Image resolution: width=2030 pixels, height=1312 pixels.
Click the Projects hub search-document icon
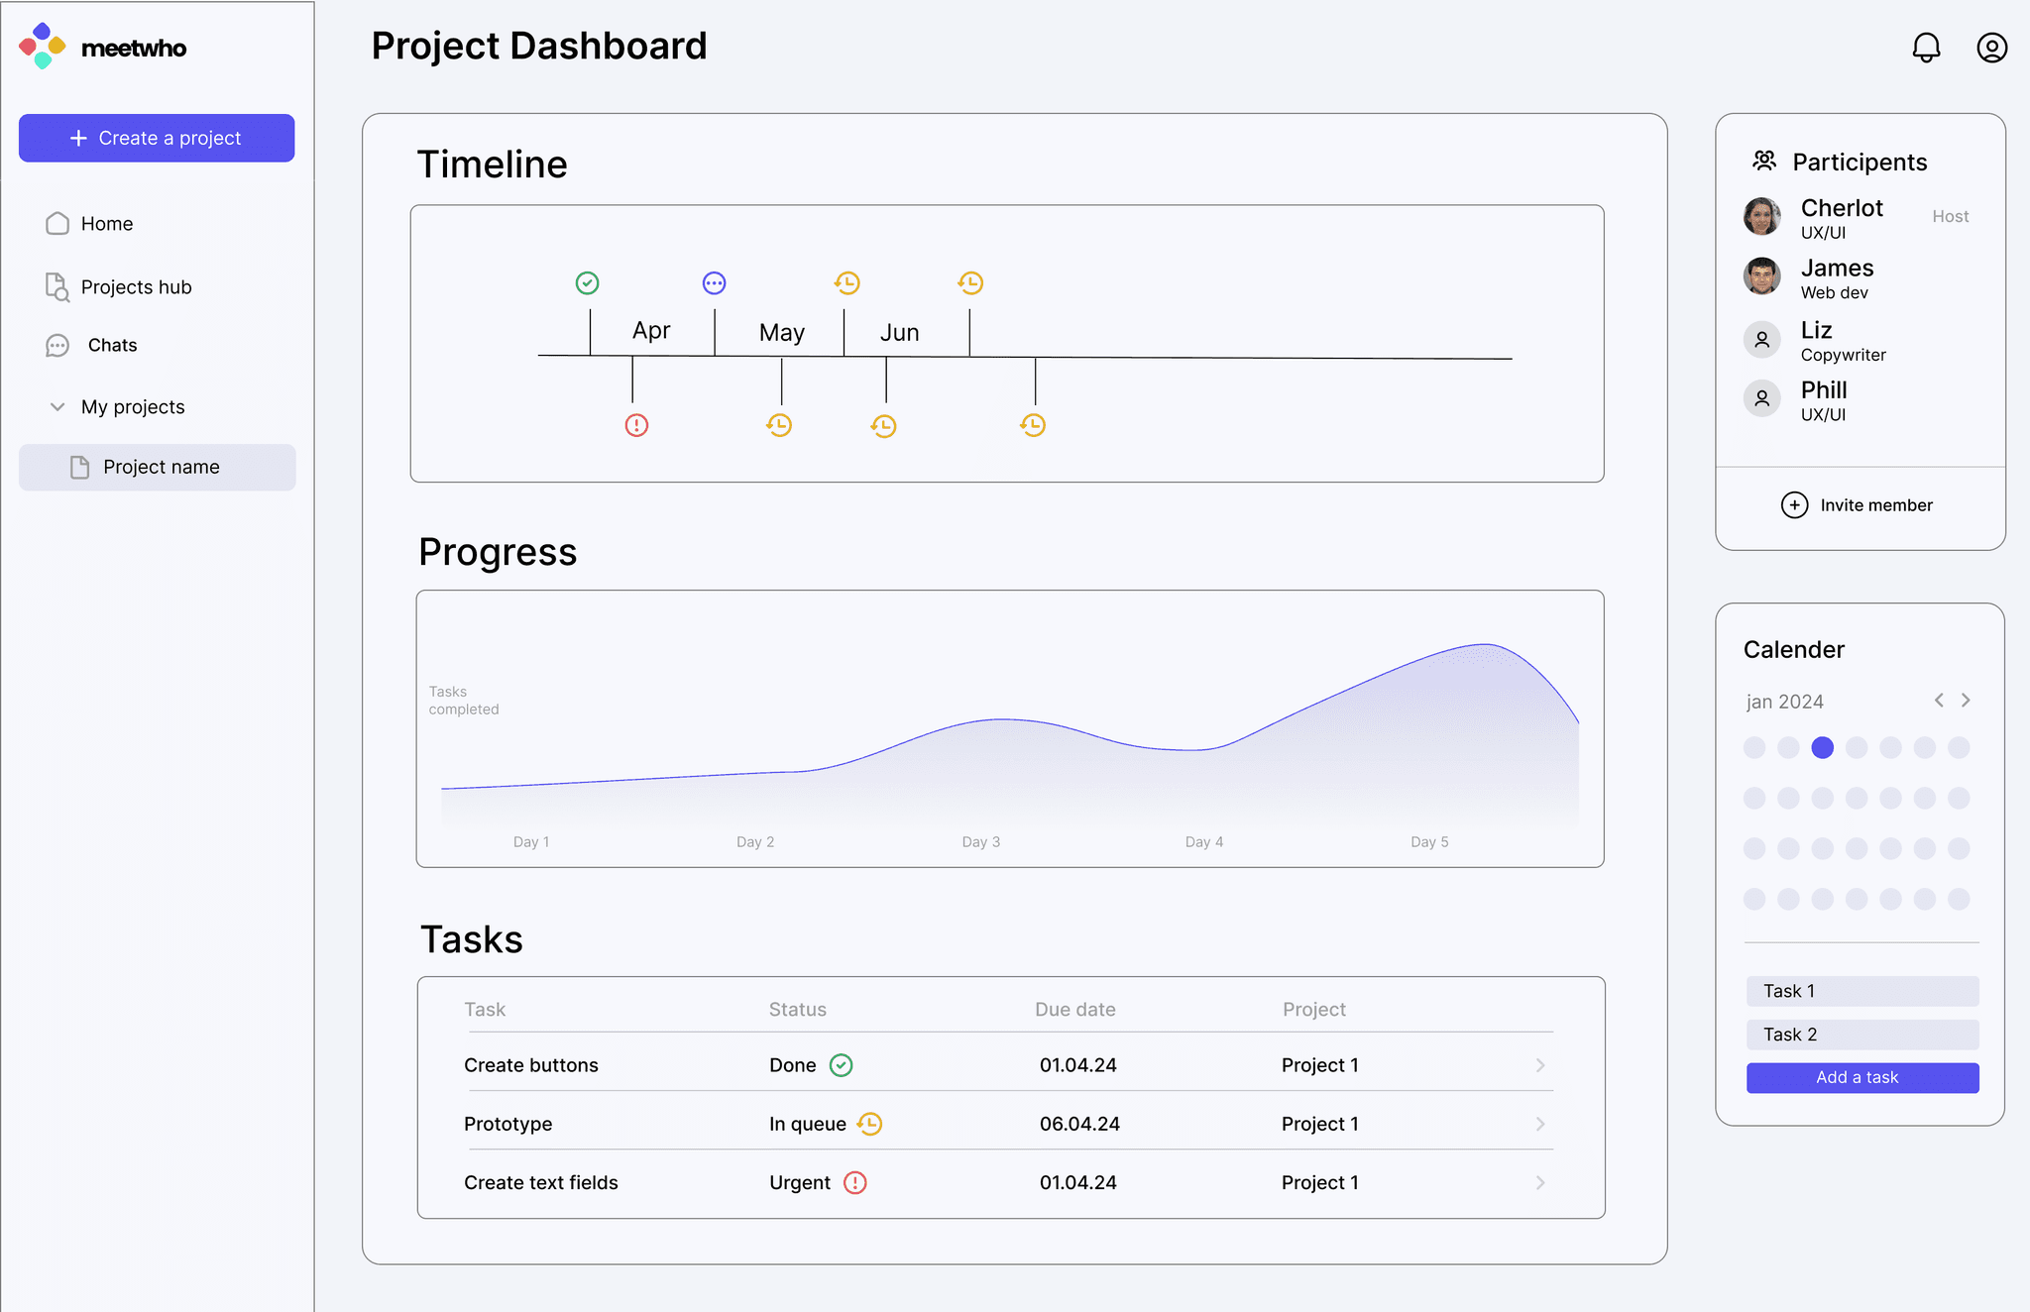point(57,287)
